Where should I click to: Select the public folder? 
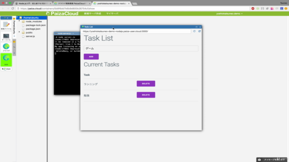click(29, 32)
